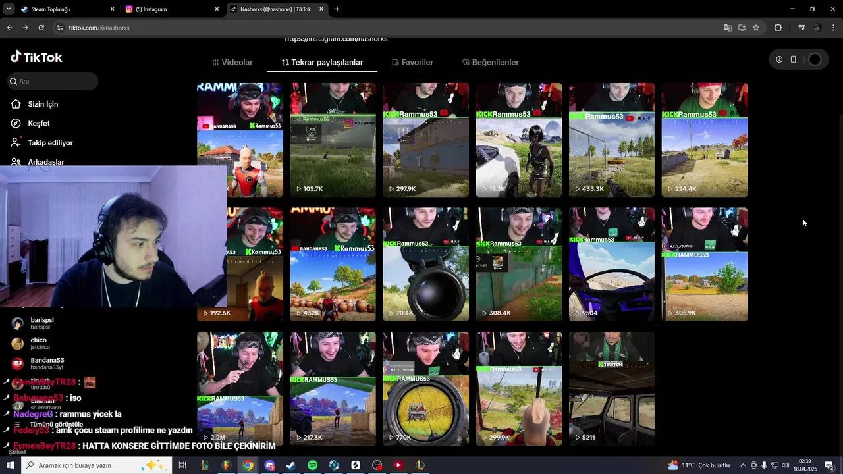Open the video with 217.3K views
843x474 pixels.
pos(333,388)
